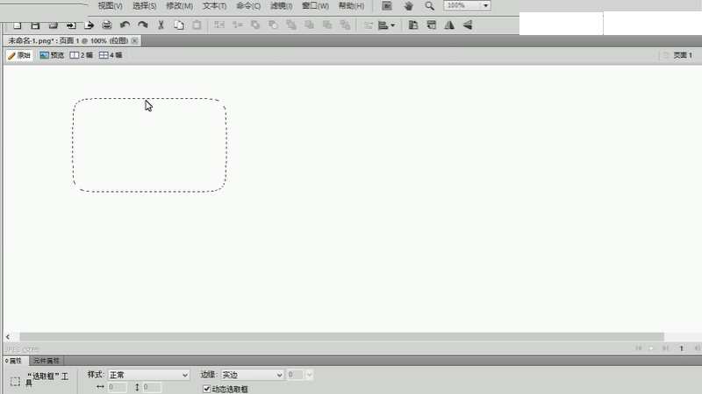Image resolution: width=702 pixels, height=394 pixels.
Task: Switch to the 属性 properties tab
Action: (15, 361)
